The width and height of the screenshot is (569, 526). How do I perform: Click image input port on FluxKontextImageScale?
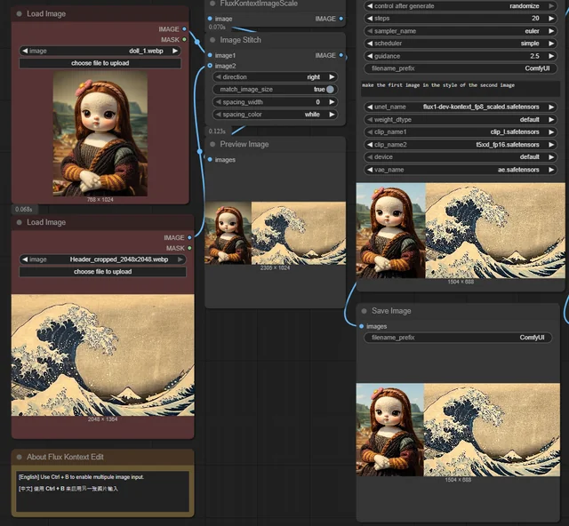(x=210, y=19)
